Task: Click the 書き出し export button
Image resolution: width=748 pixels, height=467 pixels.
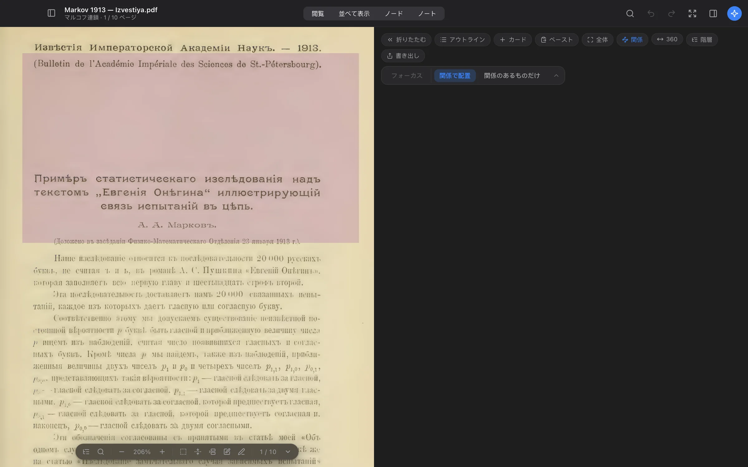Action: point(403,56)
